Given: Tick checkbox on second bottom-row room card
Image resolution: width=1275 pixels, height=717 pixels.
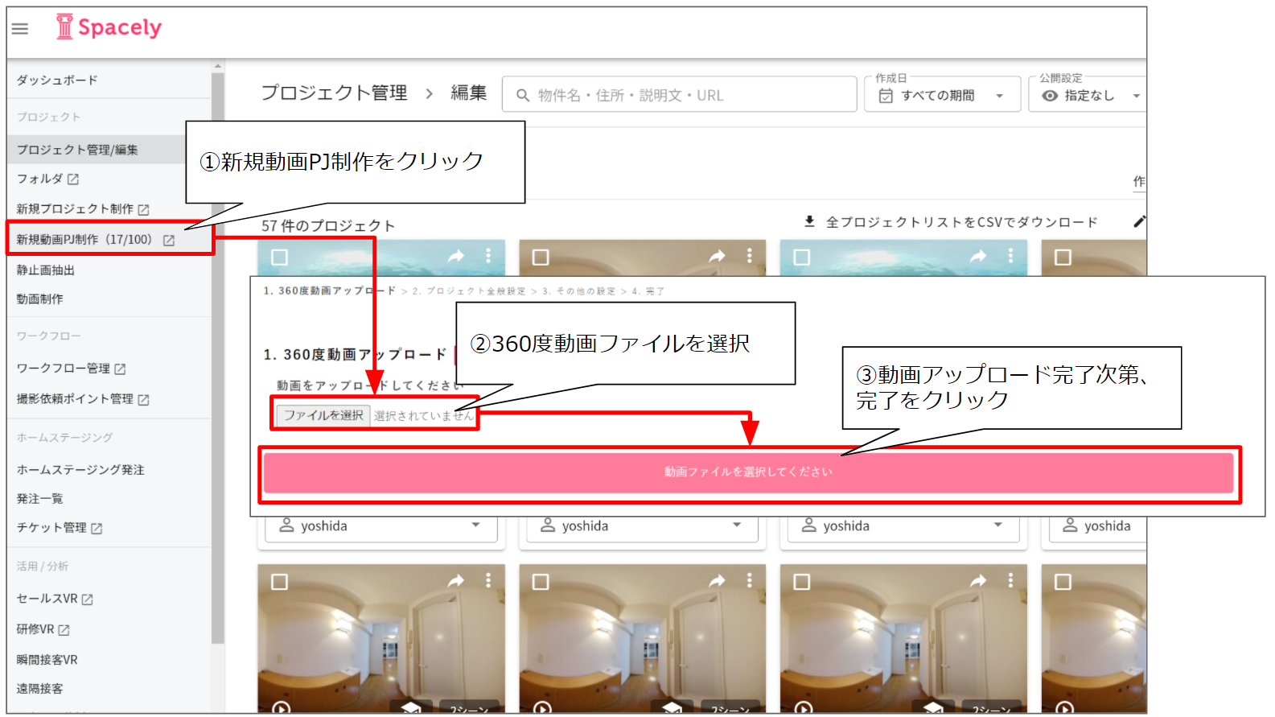Looking at the screenshot, I should click(x=541, y=582).
